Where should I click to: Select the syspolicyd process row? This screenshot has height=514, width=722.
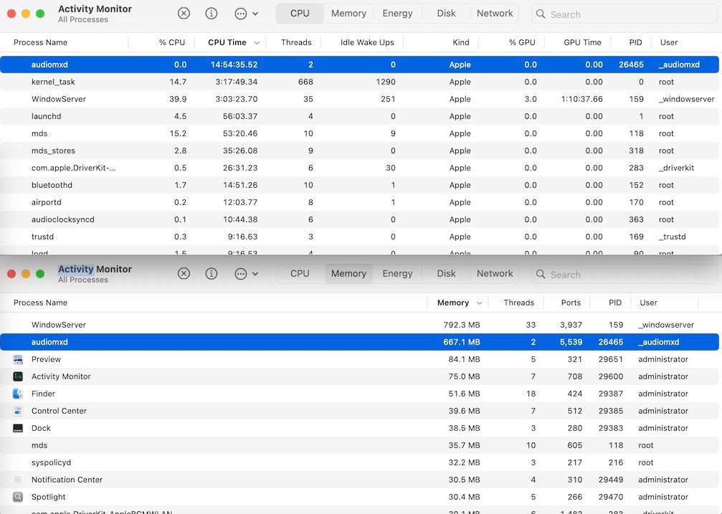tap(360, 462)
